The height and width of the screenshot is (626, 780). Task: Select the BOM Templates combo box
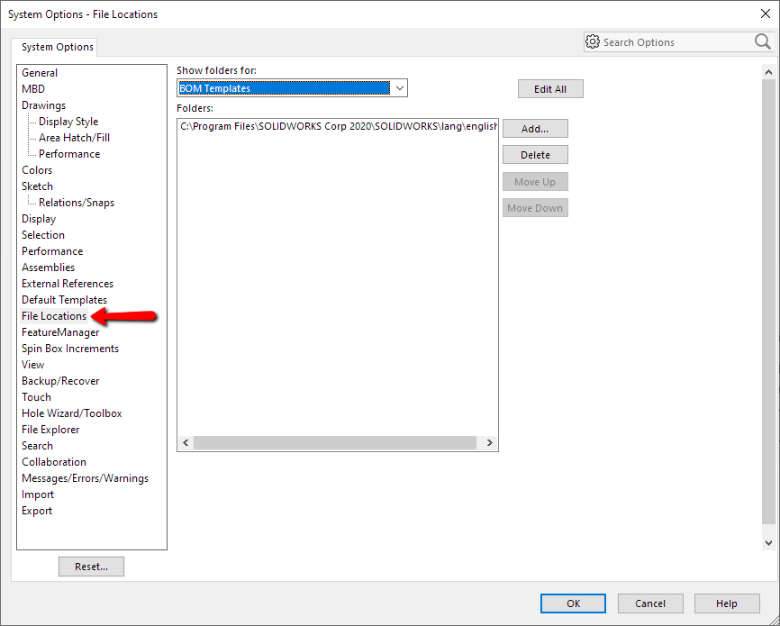click(292, 88)
